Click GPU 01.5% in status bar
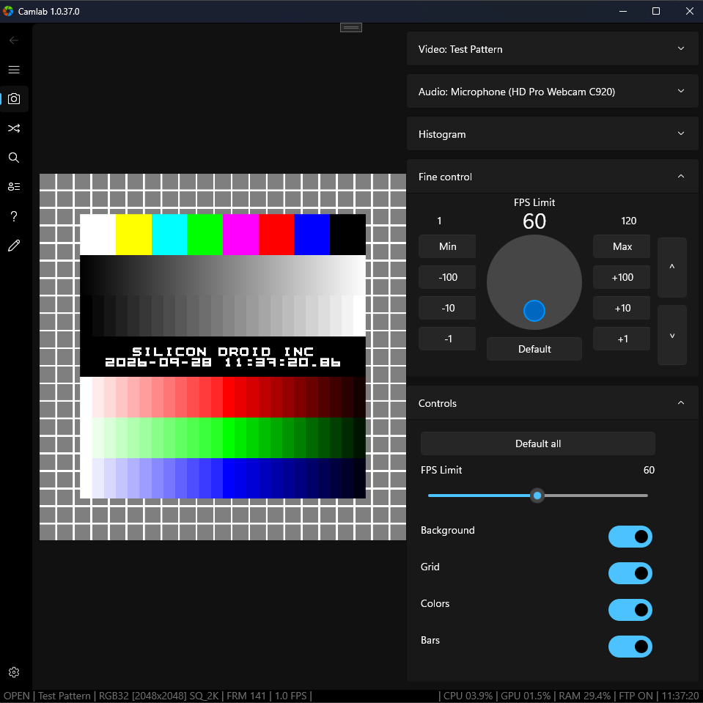Image resolution: width=703 pixels, height=703 pixels. tap(525, 696)
